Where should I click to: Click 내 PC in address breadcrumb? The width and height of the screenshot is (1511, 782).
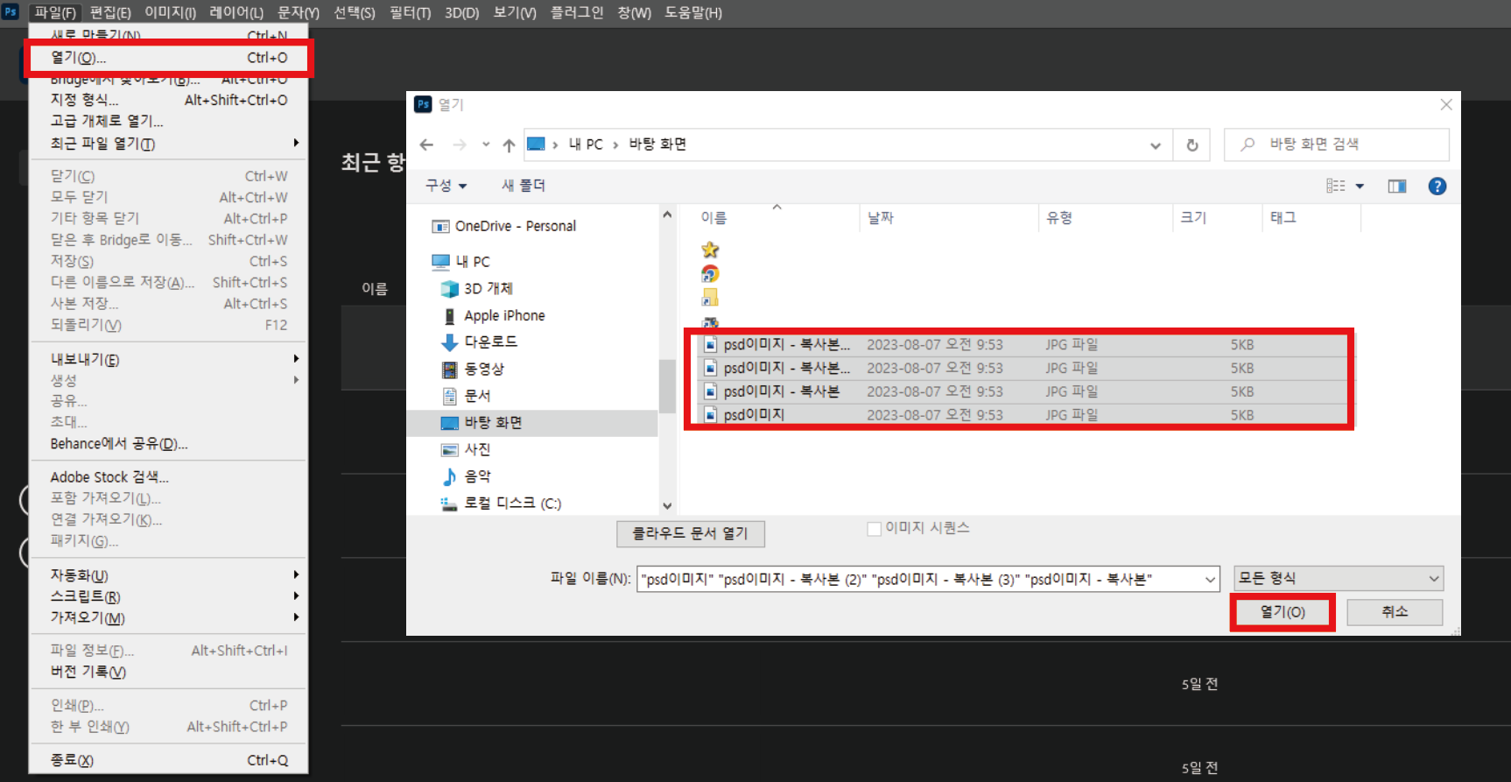pos(586,144)
